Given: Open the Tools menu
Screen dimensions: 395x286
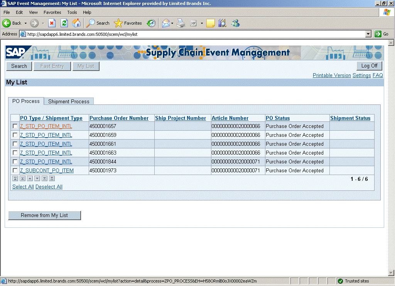Looking at the screenshot, I should [x=72, y=12].
